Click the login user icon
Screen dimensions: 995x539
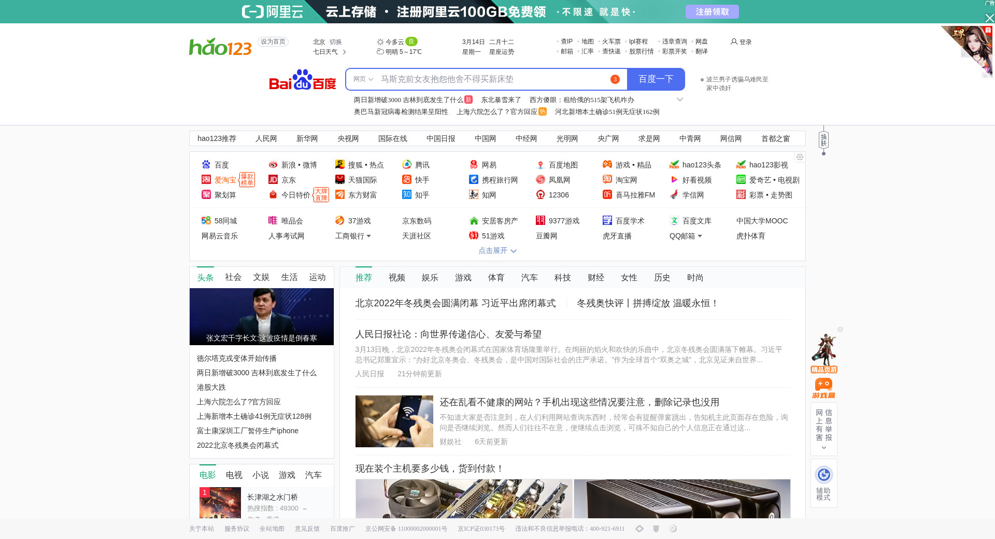click(734, 42)
